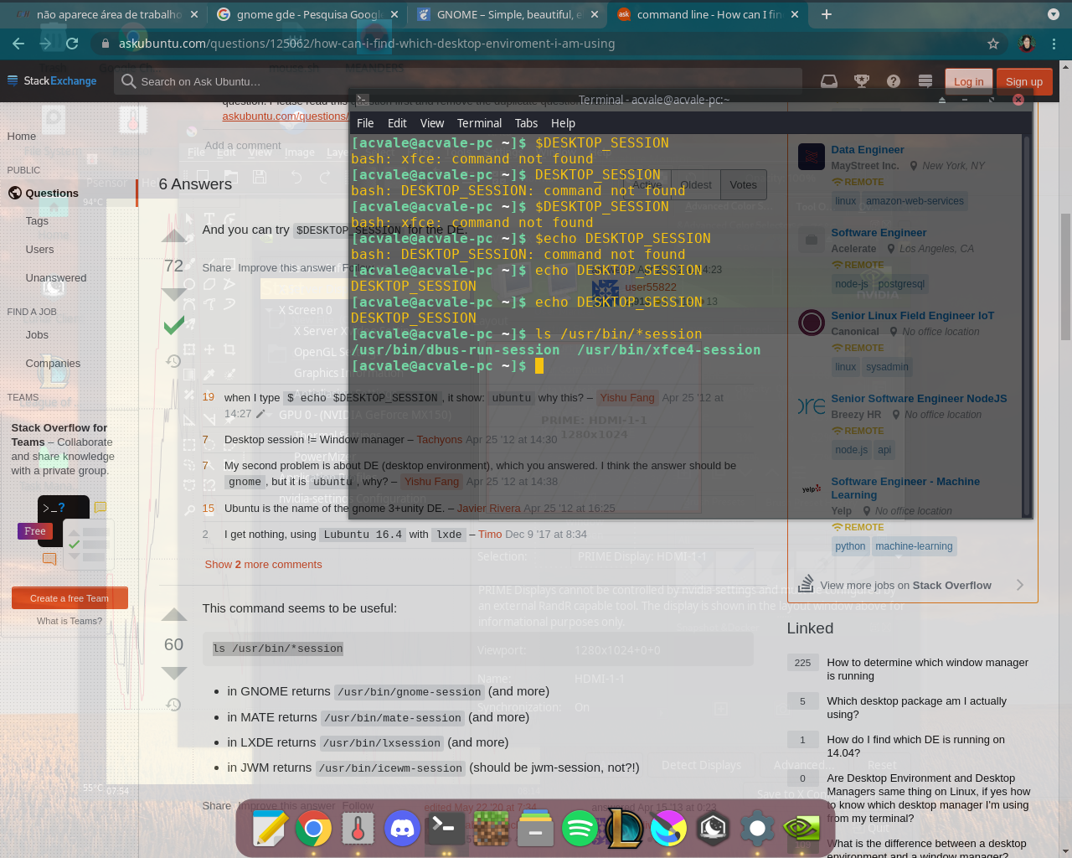Image resolution: width=1072 pixels, height=858 pixels.
Task: Open the thermometer sensor dock icon
Action: click(x=358, y=829)
